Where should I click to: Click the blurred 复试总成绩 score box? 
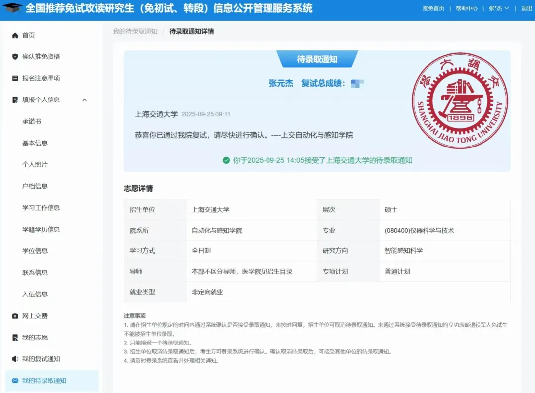[x=357, y=83]
